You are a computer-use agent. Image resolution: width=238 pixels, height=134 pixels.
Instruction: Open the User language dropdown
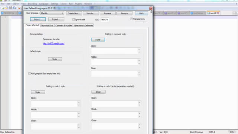(52, 13)
